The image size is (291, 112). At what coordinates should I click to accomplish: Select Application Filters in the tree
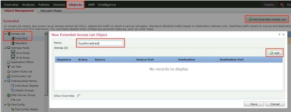(22, 62)
